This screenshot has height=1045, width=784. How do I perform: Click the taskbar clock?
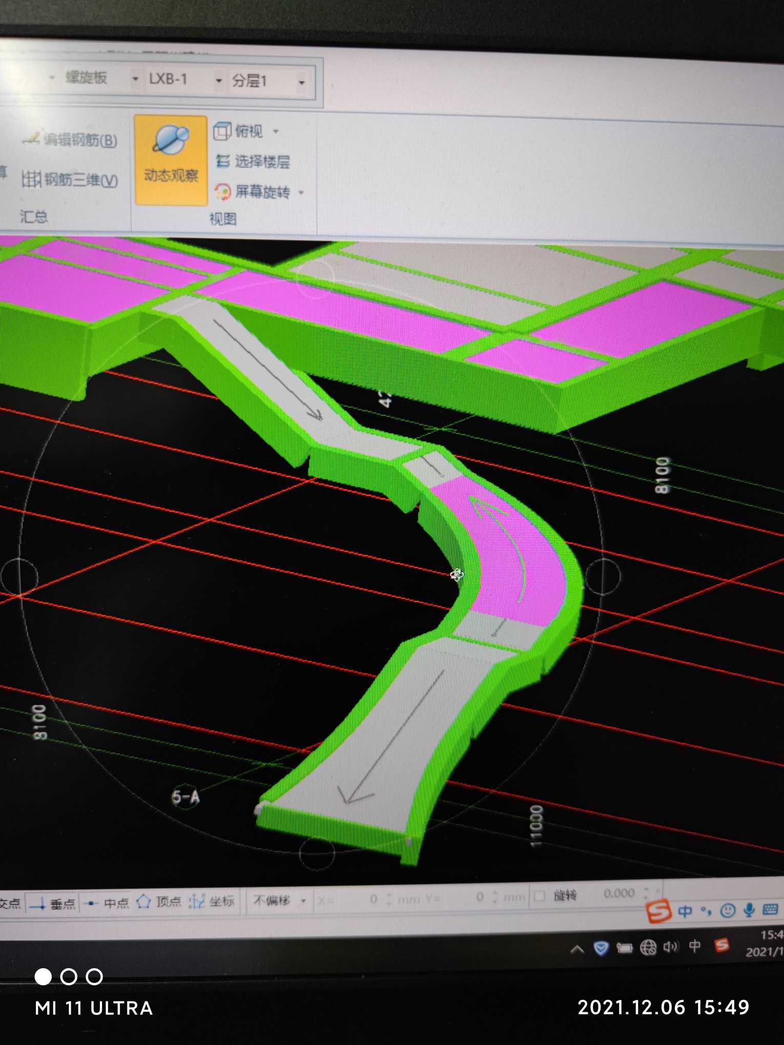click(x=765, y=944)
